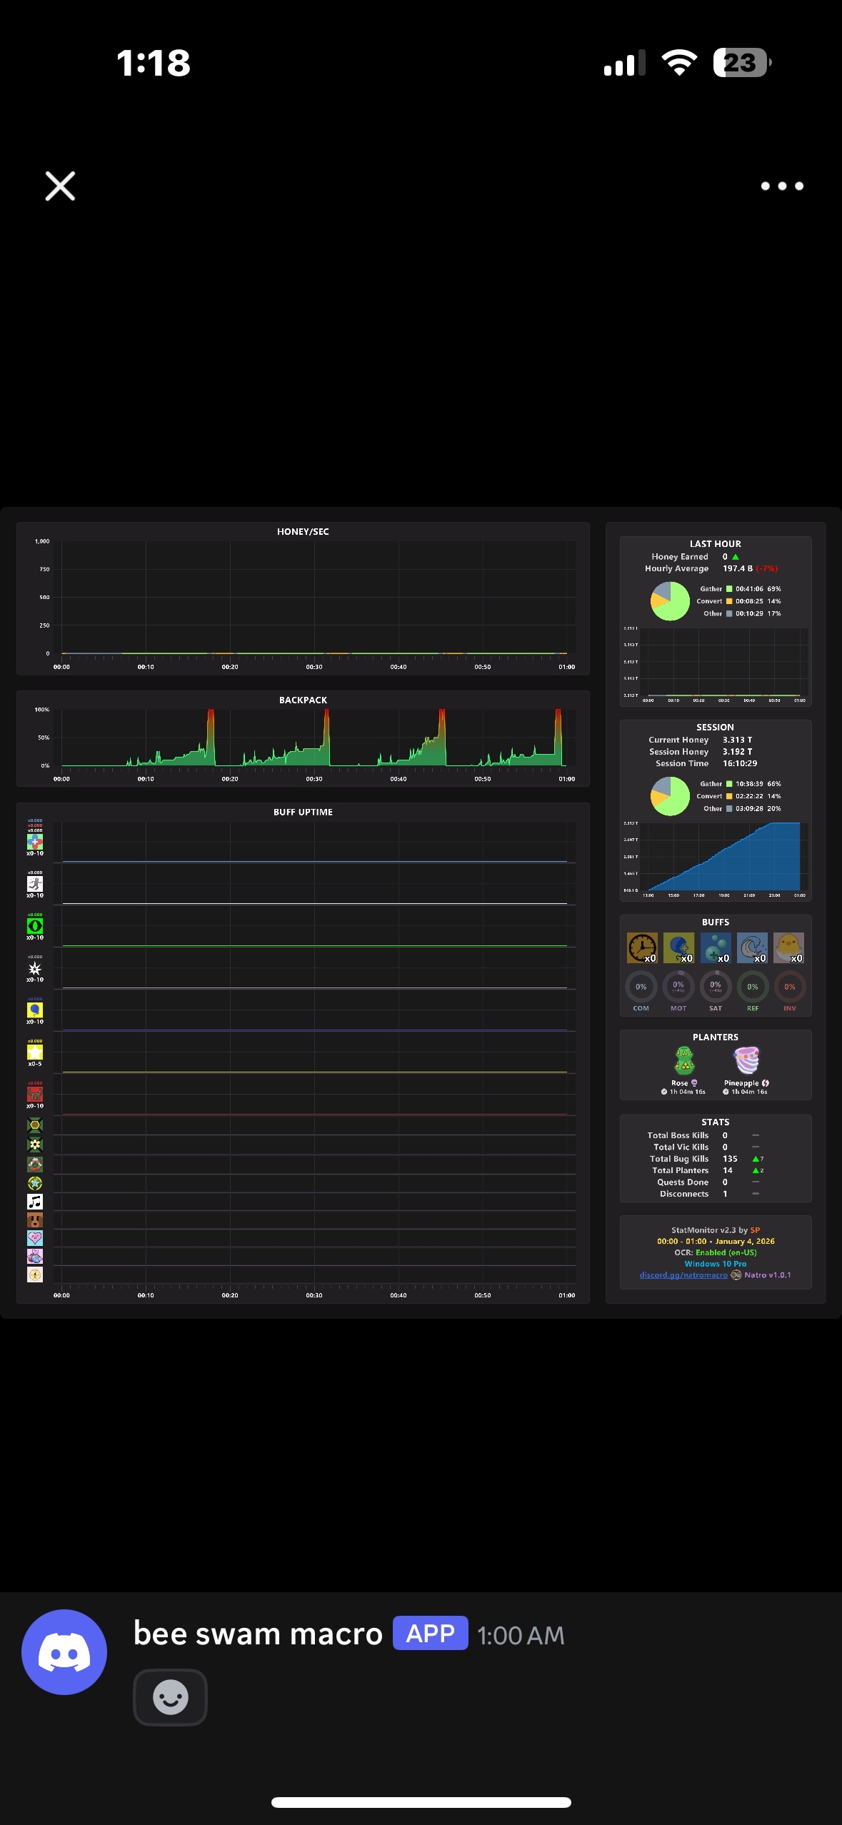Close the image viewer with the X
The width and height of the screenshot is (842, 1825).
click(x=60, y=186)
